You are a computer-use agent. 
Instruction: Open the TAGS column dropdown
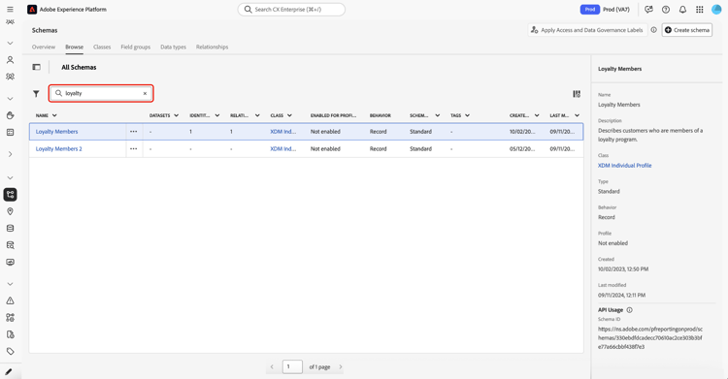467,115
